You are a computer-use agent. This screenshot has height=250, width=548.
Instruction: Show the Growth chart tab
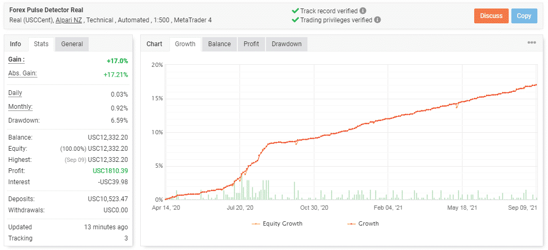(185, 44)
